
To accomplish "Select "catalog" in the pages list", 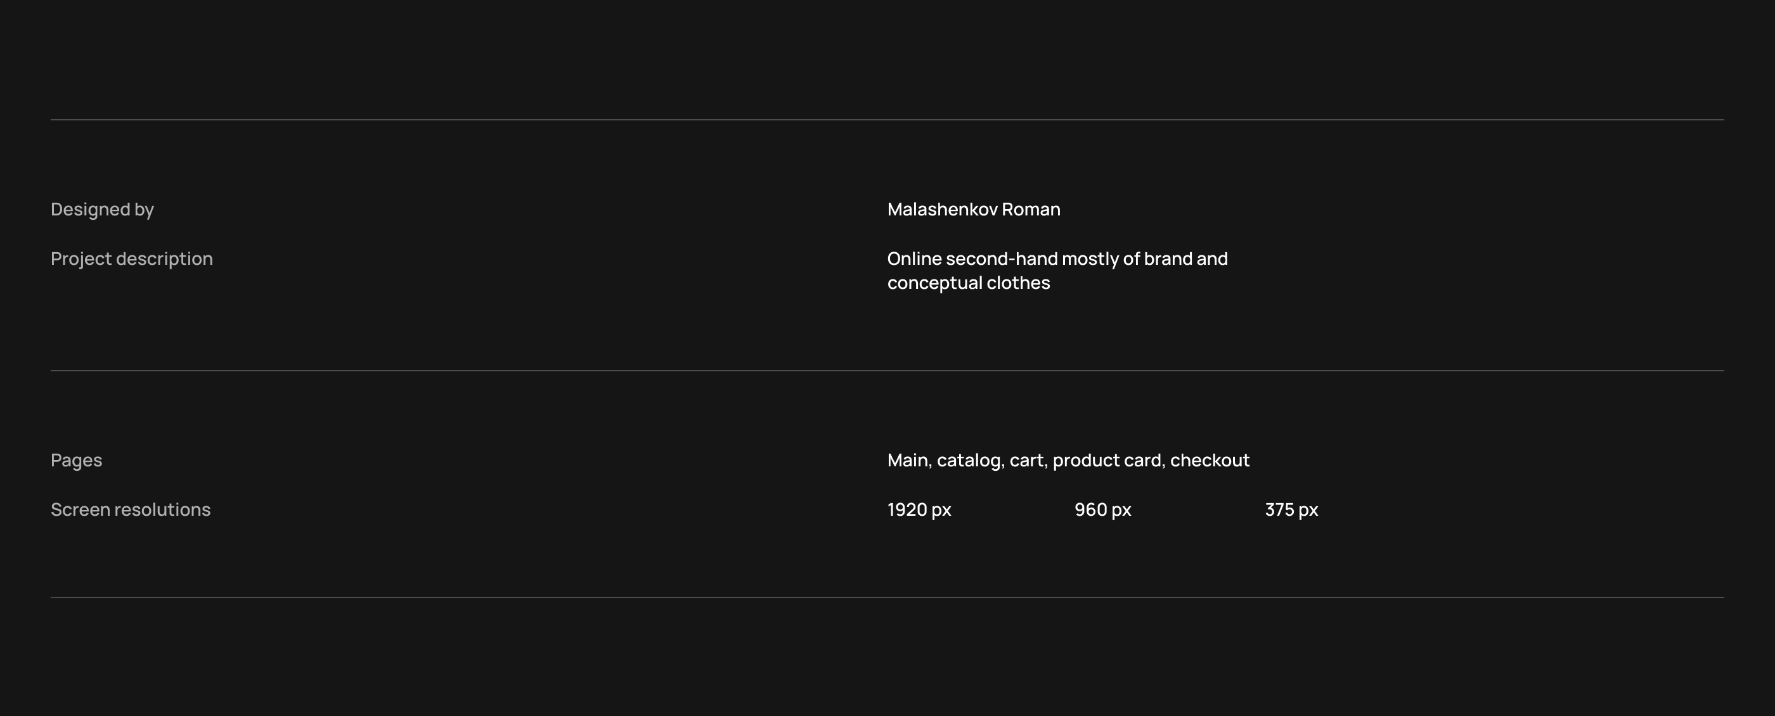I will 968,460.
